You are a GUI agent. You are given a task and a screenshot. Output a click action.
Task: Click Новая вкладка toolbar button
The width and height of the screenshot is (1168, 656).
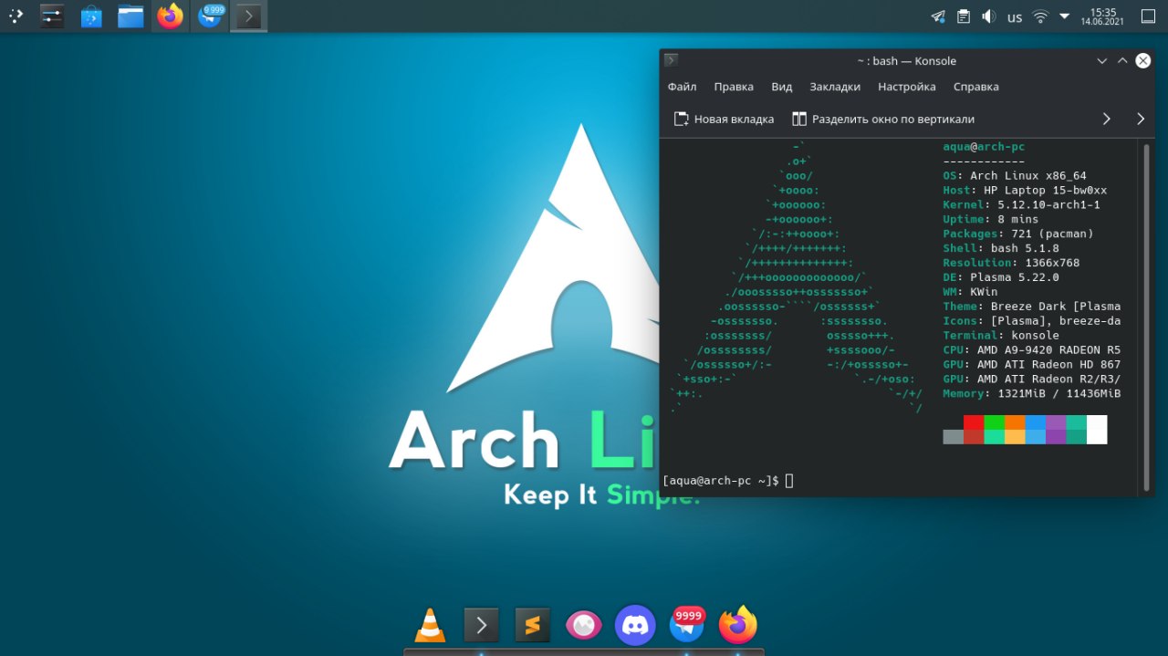point(724,119)
